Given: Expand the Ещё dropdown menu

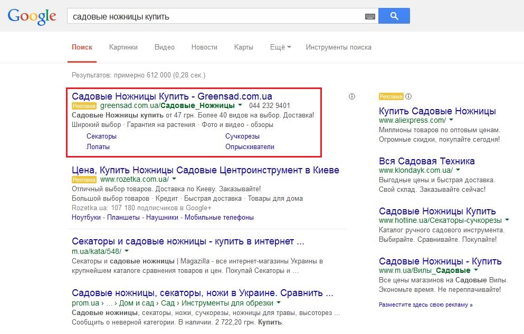Looking at the screenshot, I should (x=280, y=47).
